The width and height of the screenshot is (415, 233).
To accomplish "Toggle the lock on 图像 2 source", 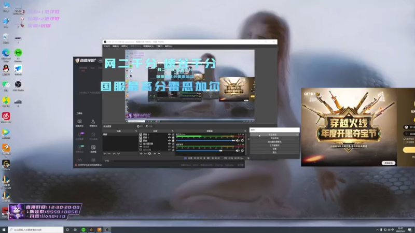I will click(x=173, y=137).
